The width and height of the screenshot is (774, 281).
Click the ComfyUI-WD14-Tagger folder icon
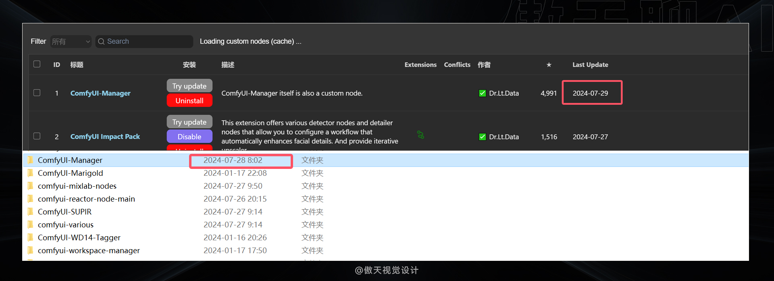(x=30, y=237)
